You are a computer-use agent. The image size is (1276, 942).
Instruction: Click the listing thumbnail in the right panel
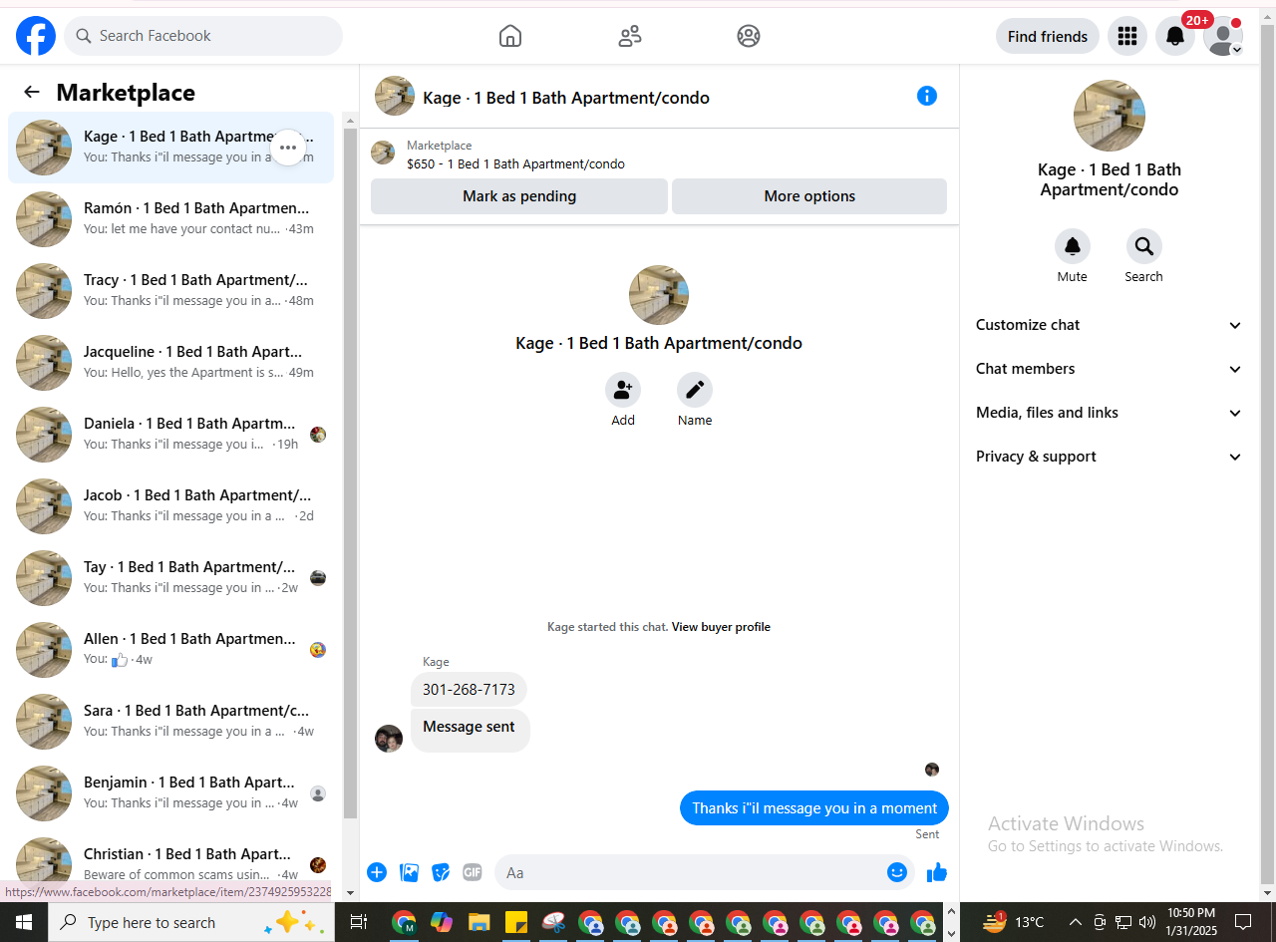[1109, 116]
